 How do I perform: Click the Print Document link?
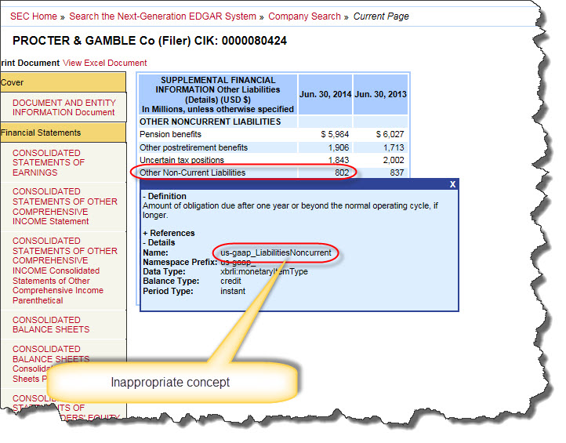pos(30,63)
